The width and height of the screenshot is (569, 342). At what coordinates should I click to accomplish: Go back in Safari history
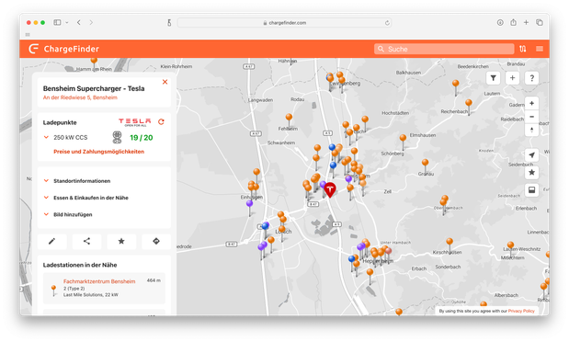(x=79, y=22)
